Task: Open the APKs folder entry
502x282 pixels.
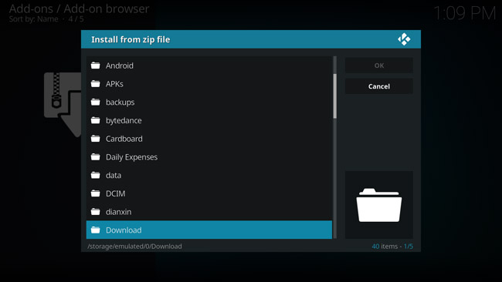Action: point(209,84)
